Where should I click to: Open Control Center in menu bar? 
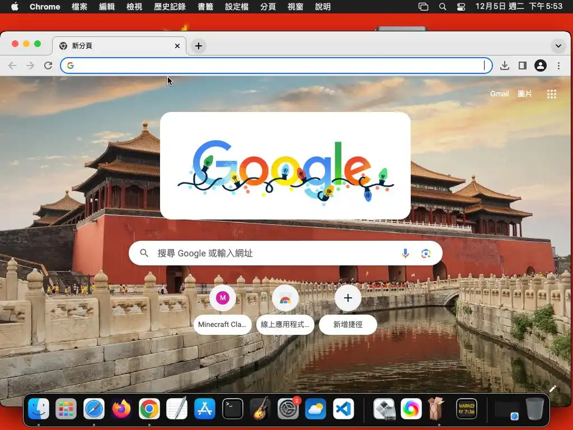(x=461, y=7)
